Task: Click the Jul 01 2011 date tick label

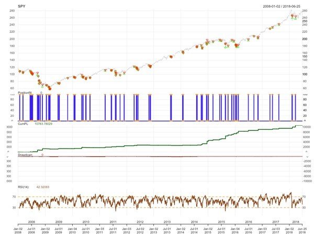Action: coord(113,230)
